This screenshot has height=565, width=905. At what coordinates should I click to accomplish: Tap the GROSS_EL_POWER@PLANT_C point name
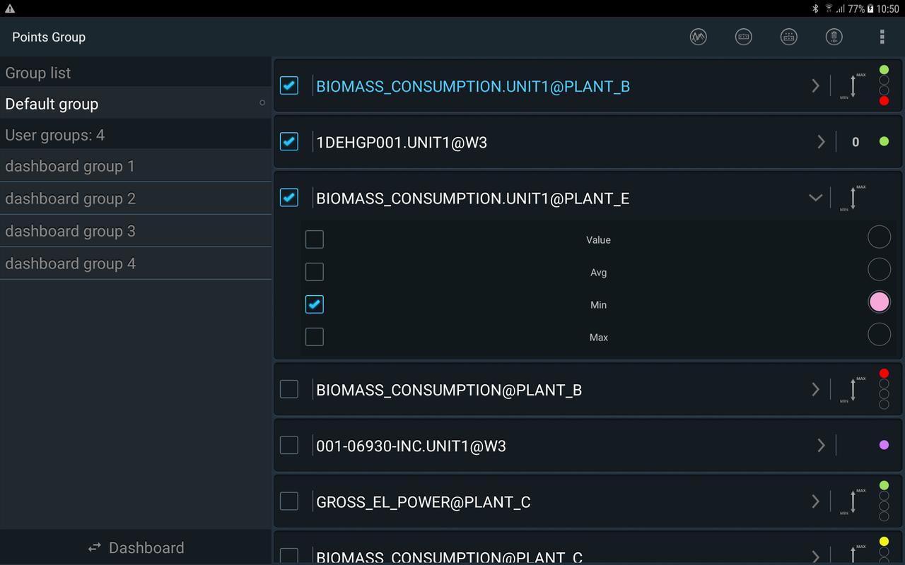(x=424, y=502)
